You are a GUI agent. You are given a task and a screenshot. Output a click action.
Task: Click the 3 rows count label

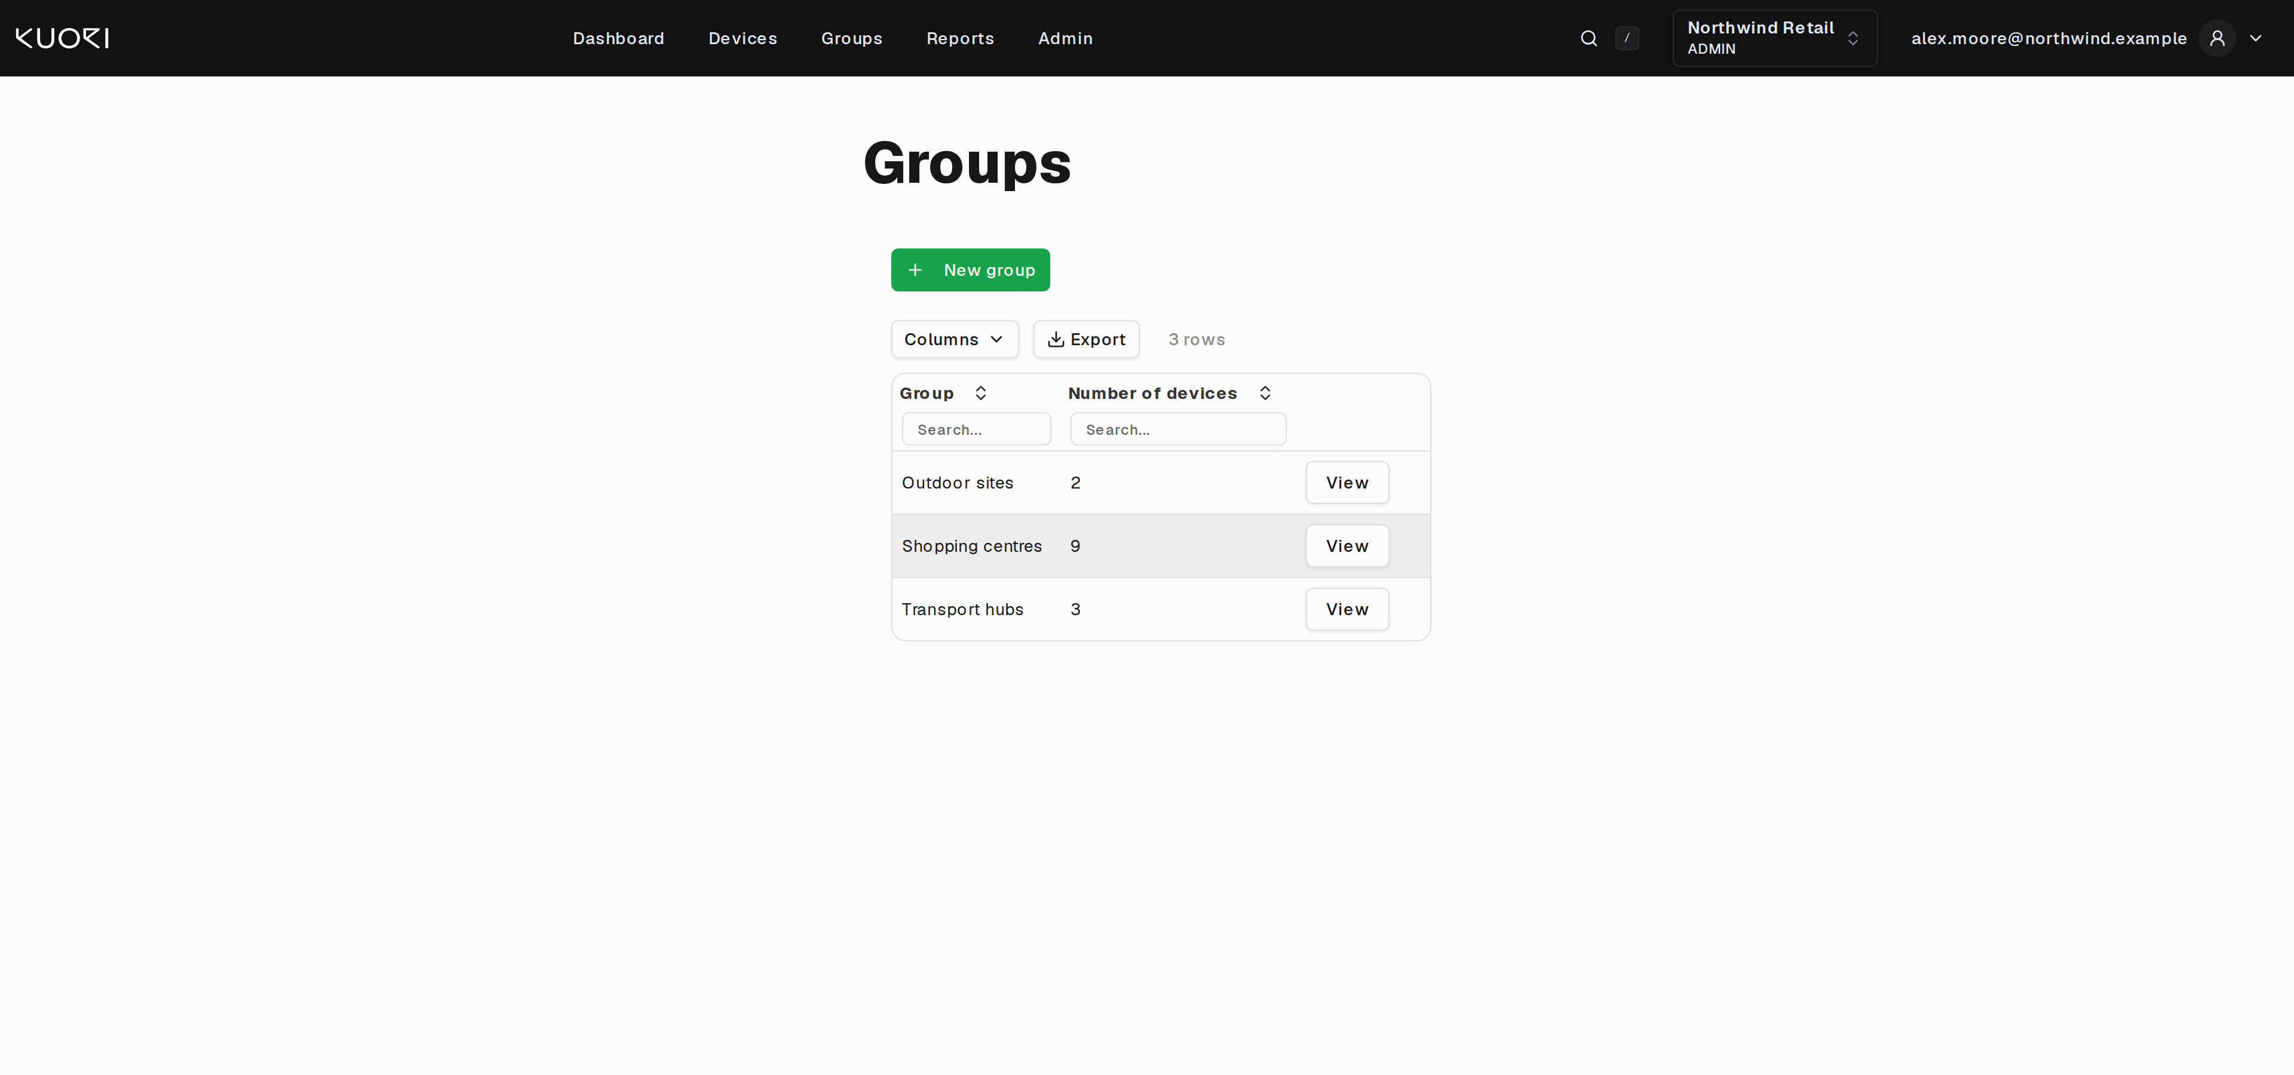[x=1197, y=339]
